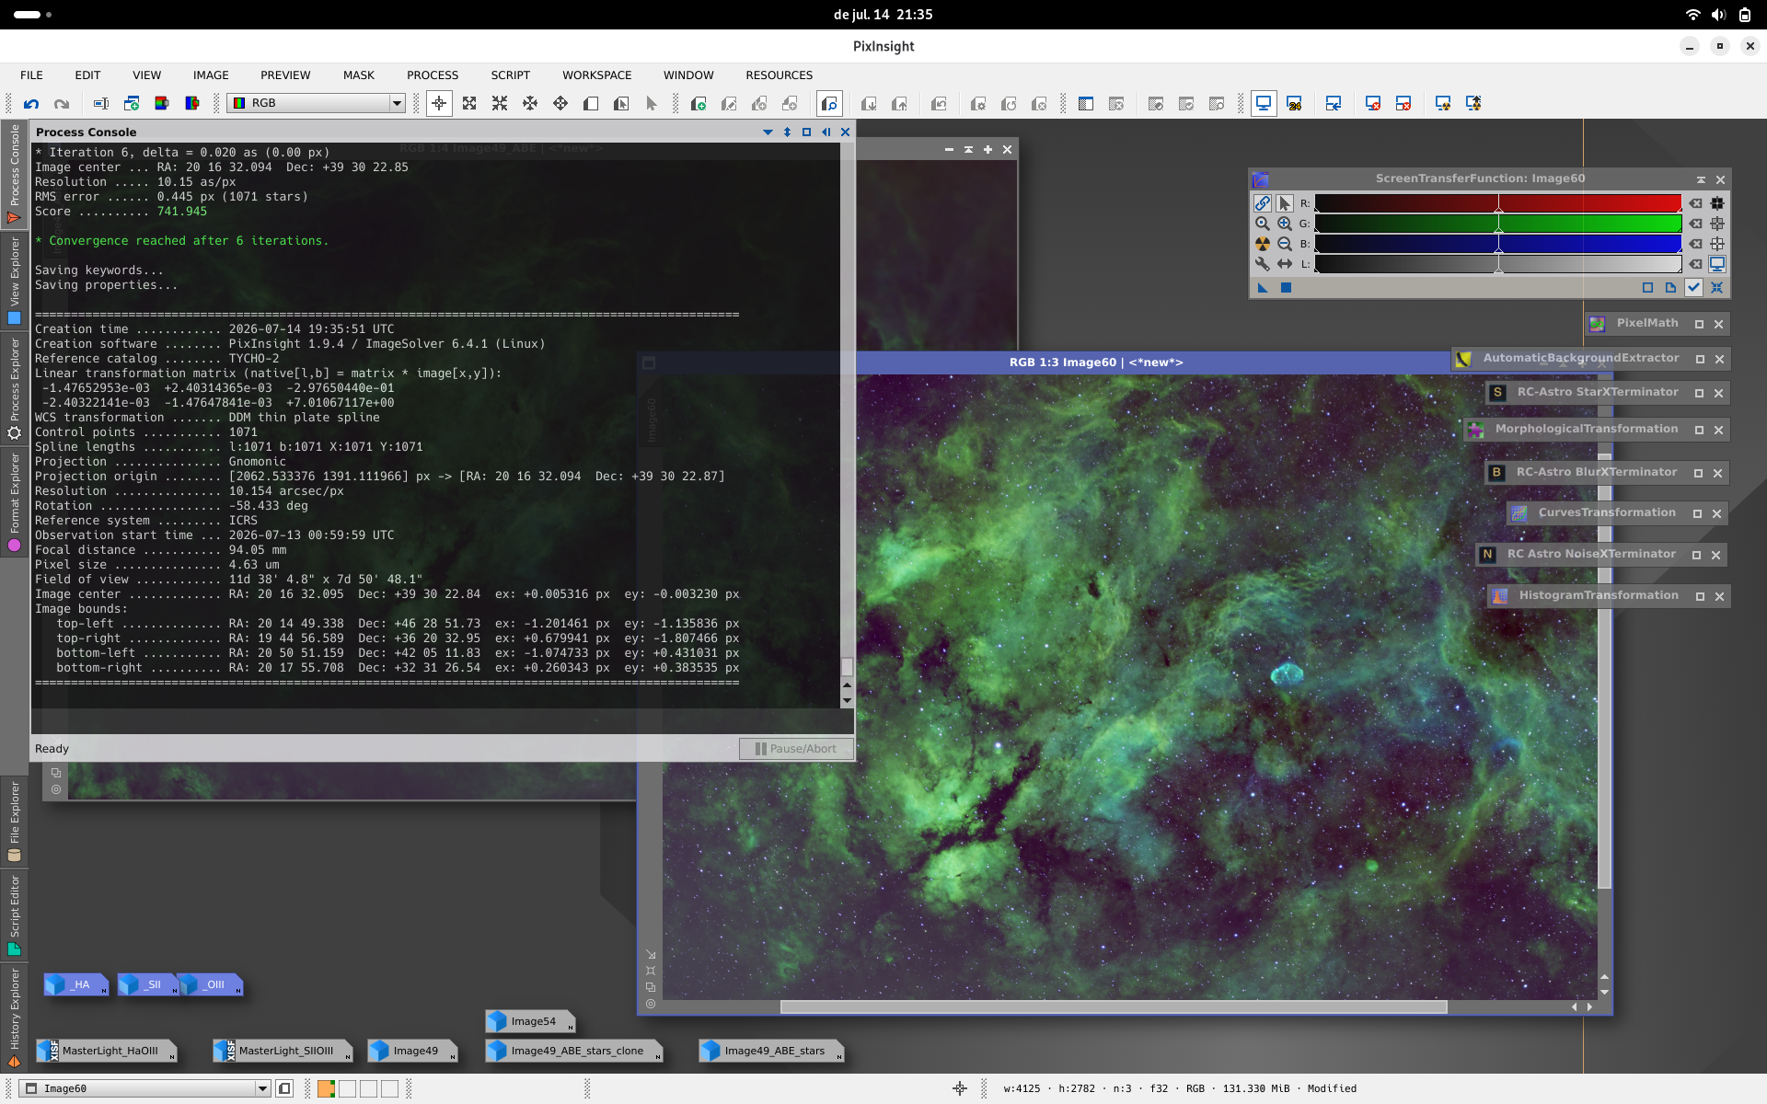This screenshot has width=1767, height=1104.
Task: Select STF edit-mode pointer tool
Action: [x=1284, y=203]
